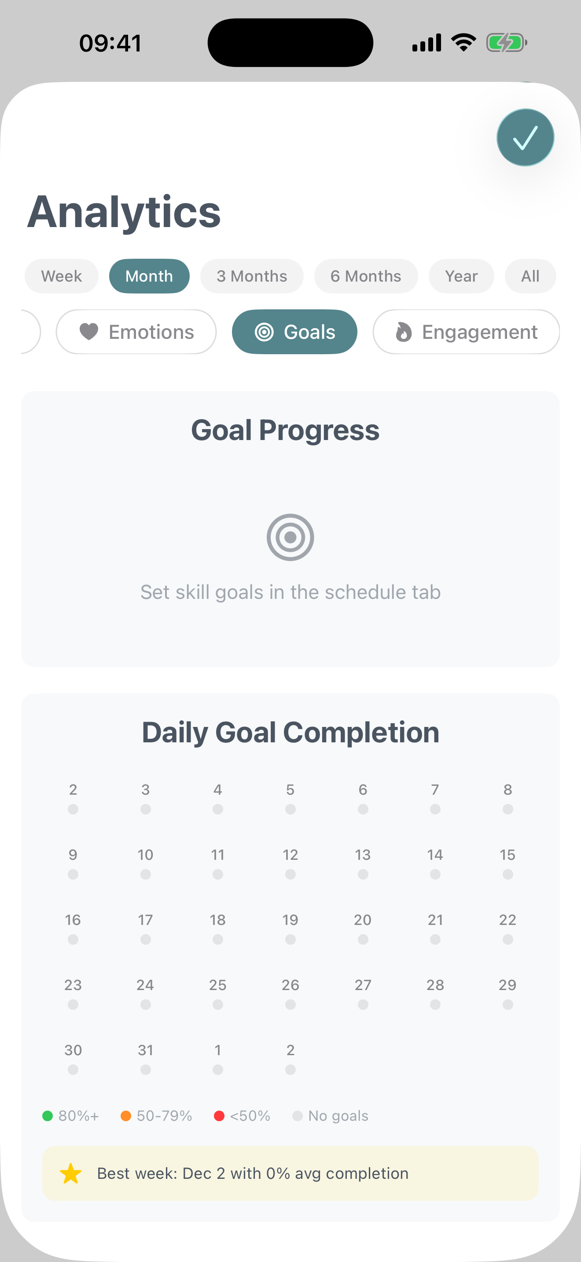
Task: Tap the Set skill goals message
Action: pyautogui.click(x=290, y=592)
